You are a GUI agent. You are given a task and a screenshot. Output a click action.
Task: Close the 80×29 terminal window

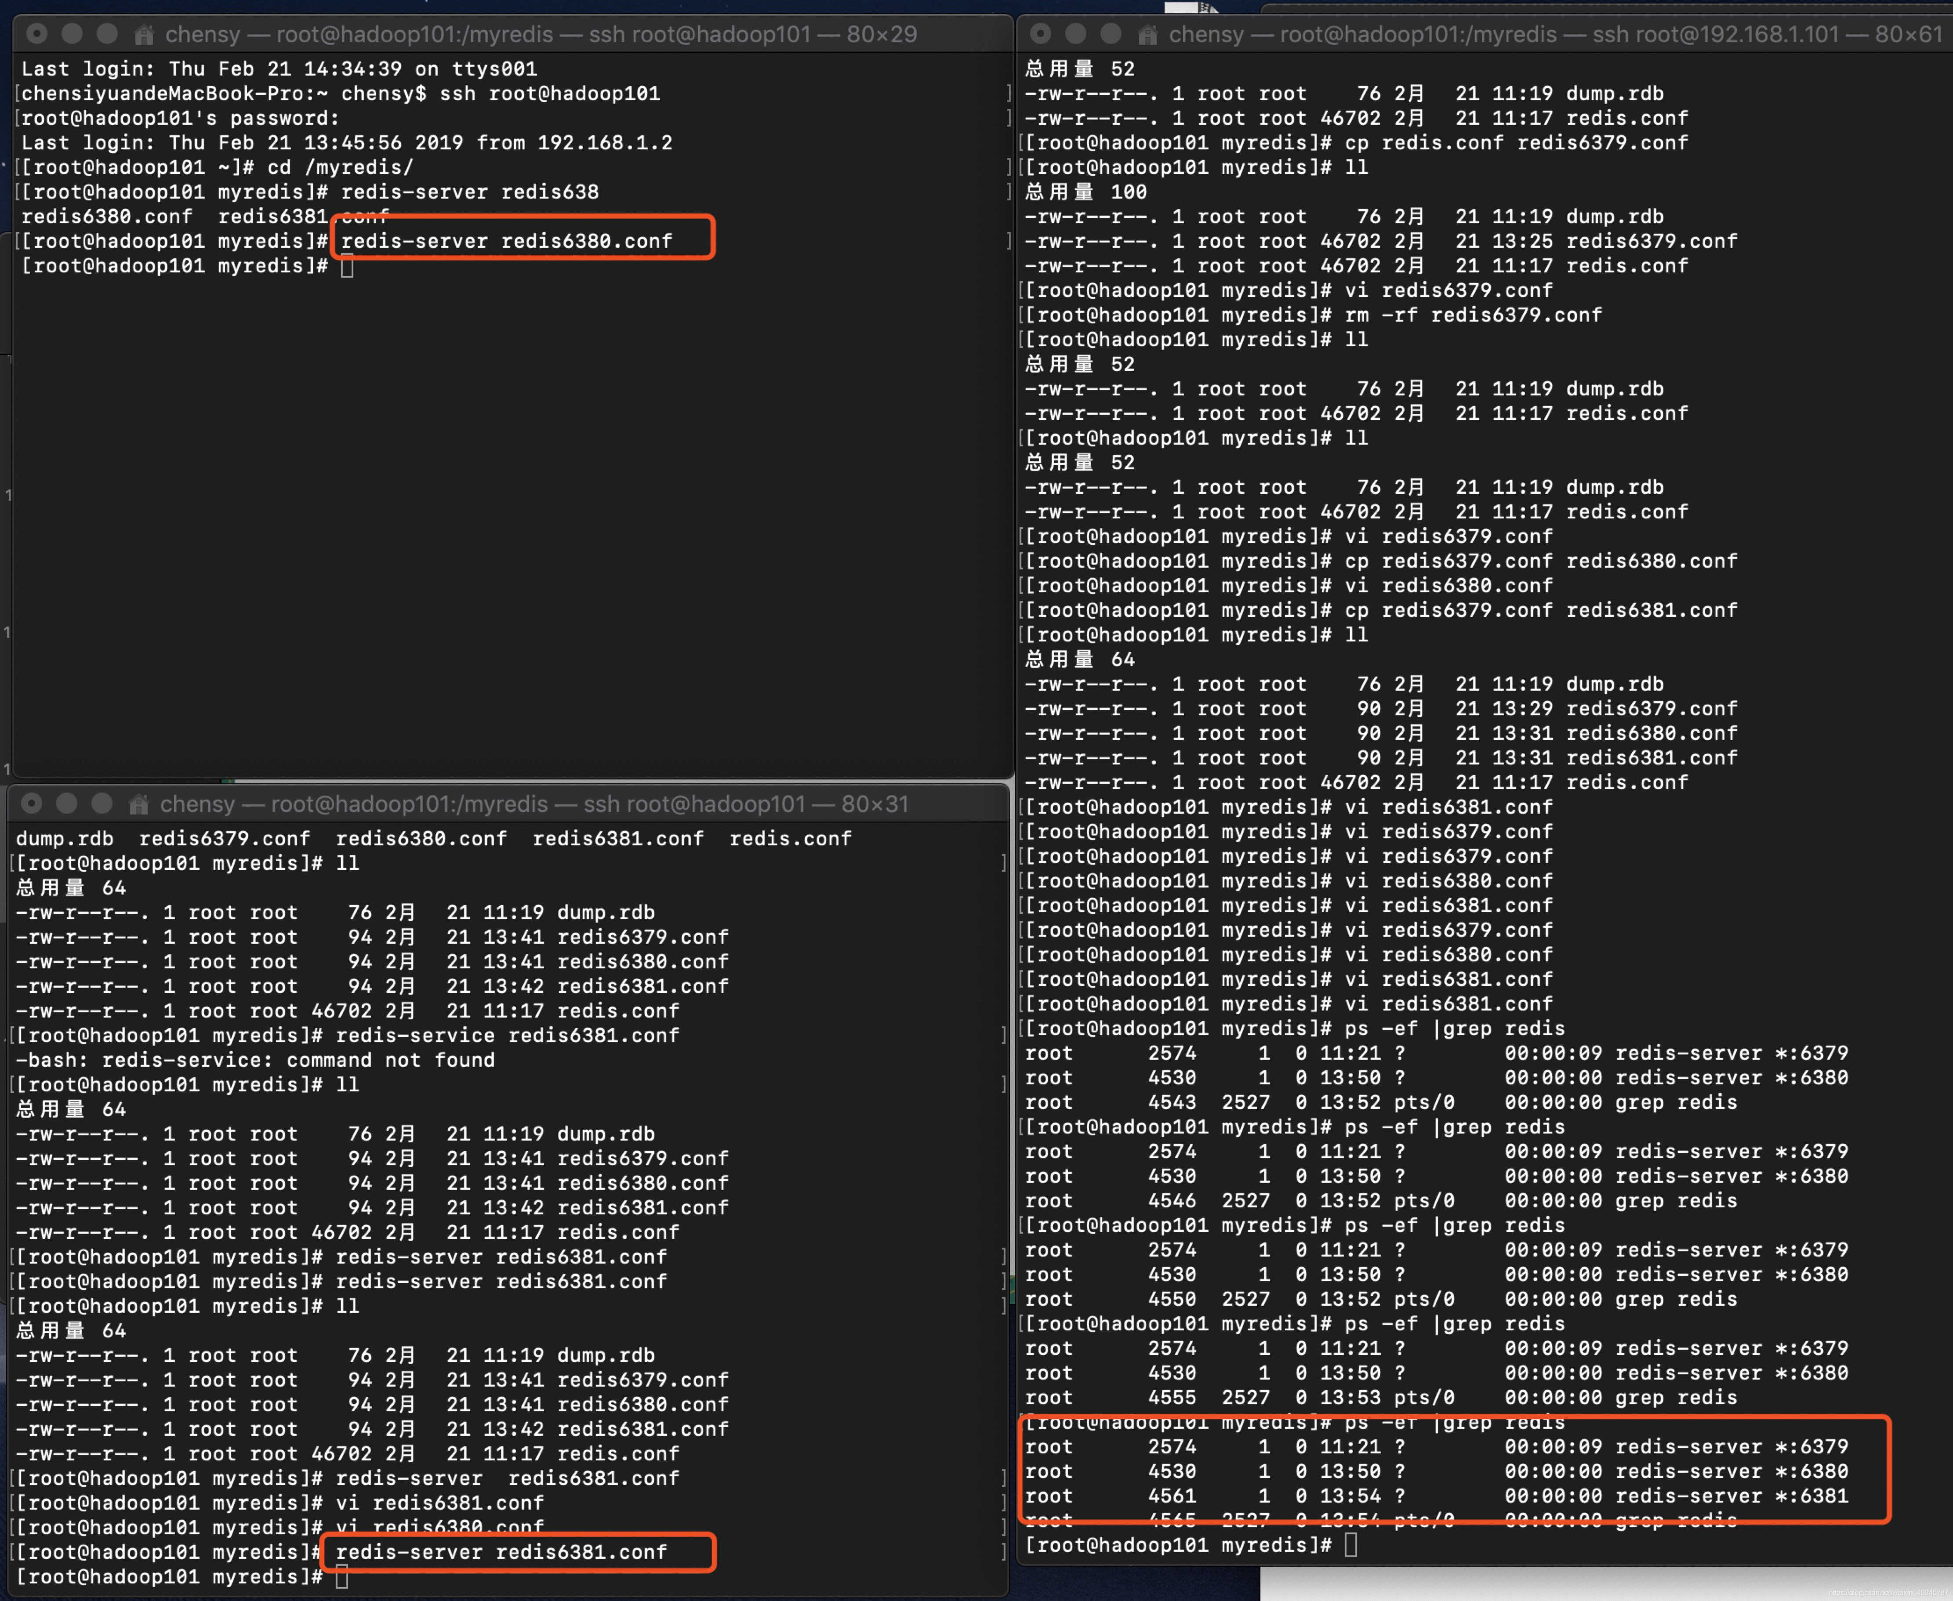click(x=37, y=34)
